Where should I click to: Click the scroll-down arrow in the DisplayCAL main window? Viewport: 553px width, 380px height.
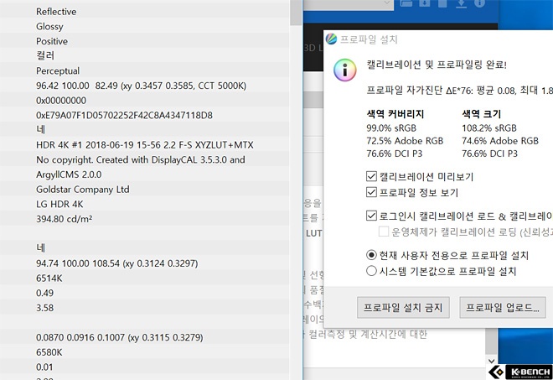click(x=491, y=361)
